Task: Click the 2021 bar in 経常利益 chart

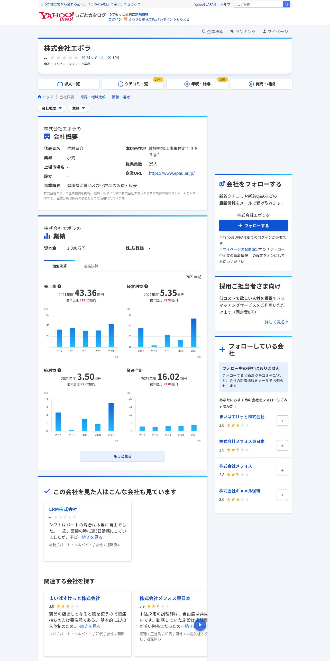Action: point(194,333)
